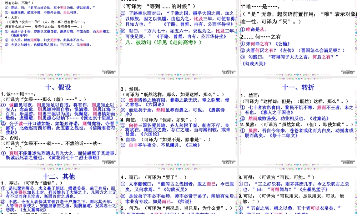Click the line 1. 诚……则……：

(19, 94)
